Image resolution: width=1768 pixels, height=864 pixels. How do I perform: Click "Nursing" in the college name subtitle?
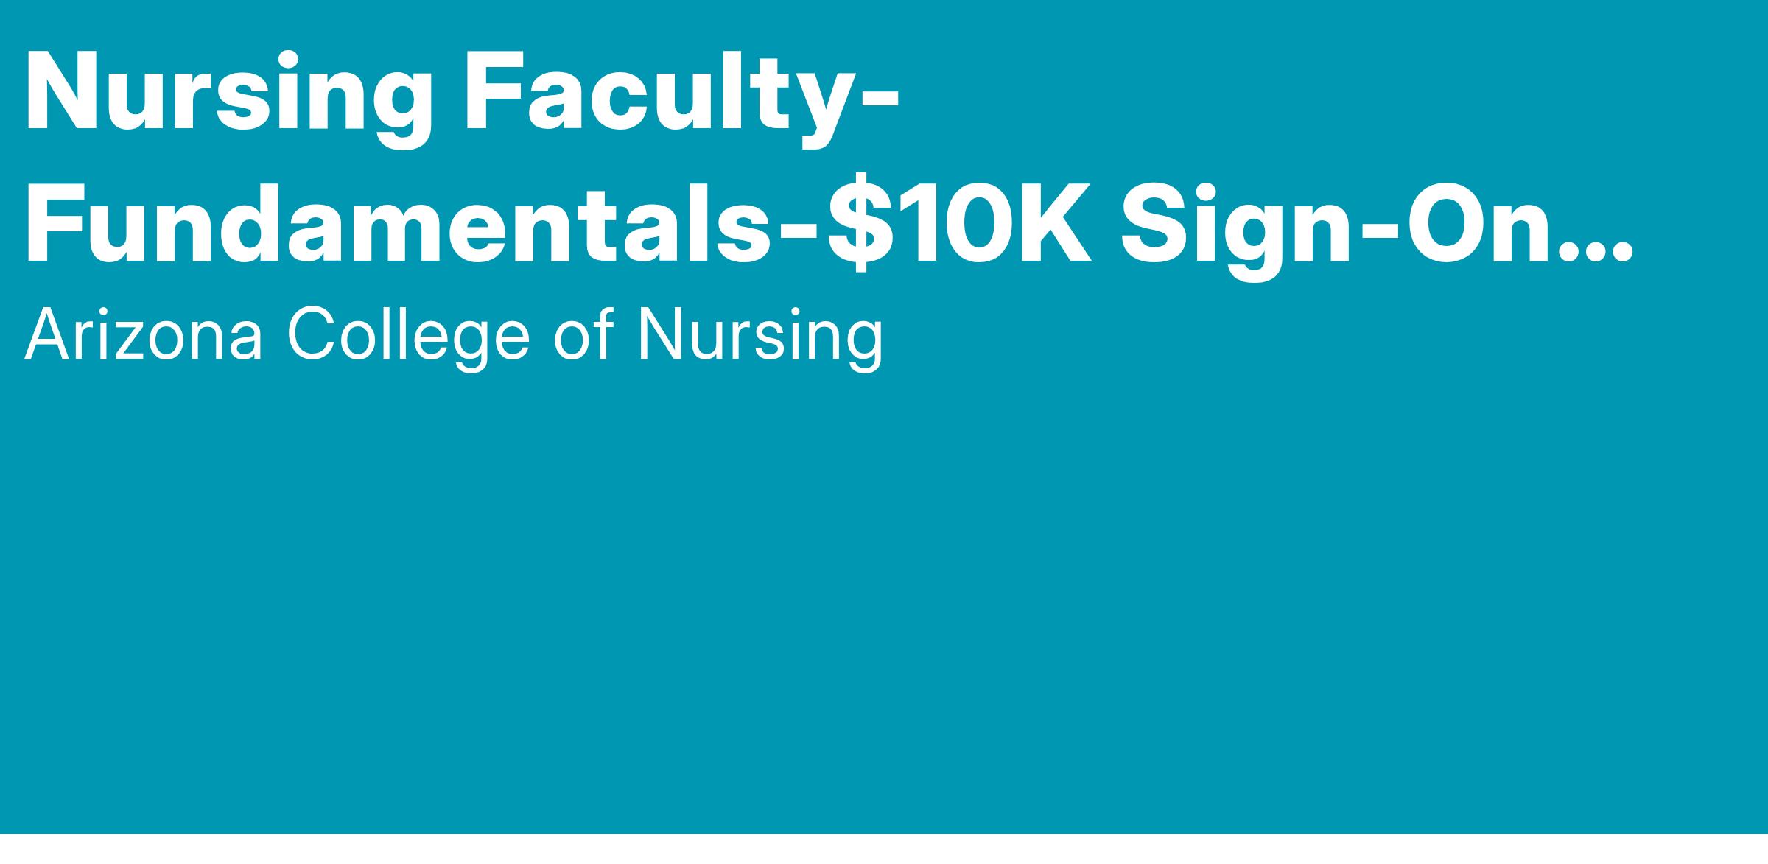(760, 336)
